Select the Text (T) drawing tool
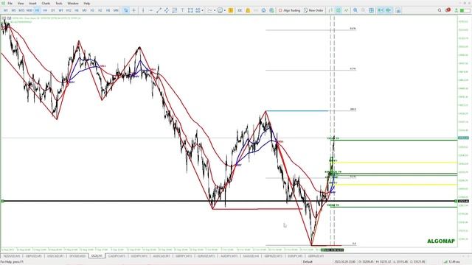This screenshot has height=265, width=472. pos(182,10)
